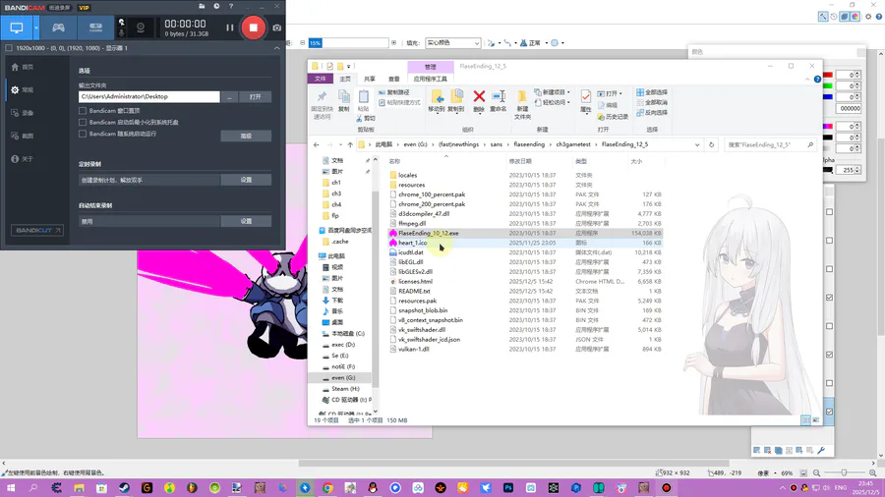Click the Explorer refresh button
The width and height of the screenshot is (885, 497).
pos(711,144)
